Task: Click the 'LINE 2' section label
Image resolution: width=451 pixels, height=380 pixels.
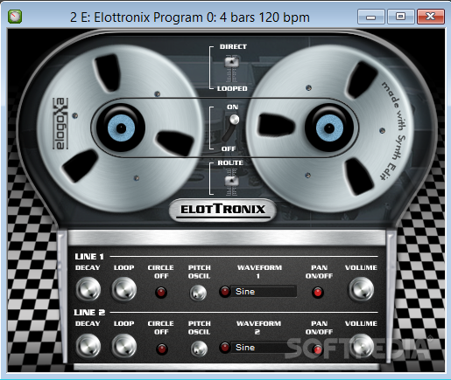Action: [x=89, y=313]
